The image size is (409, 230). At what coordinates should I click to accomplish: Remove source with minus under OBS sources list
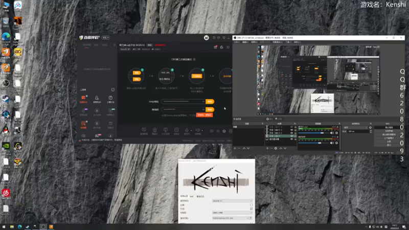tap(271, 148)
